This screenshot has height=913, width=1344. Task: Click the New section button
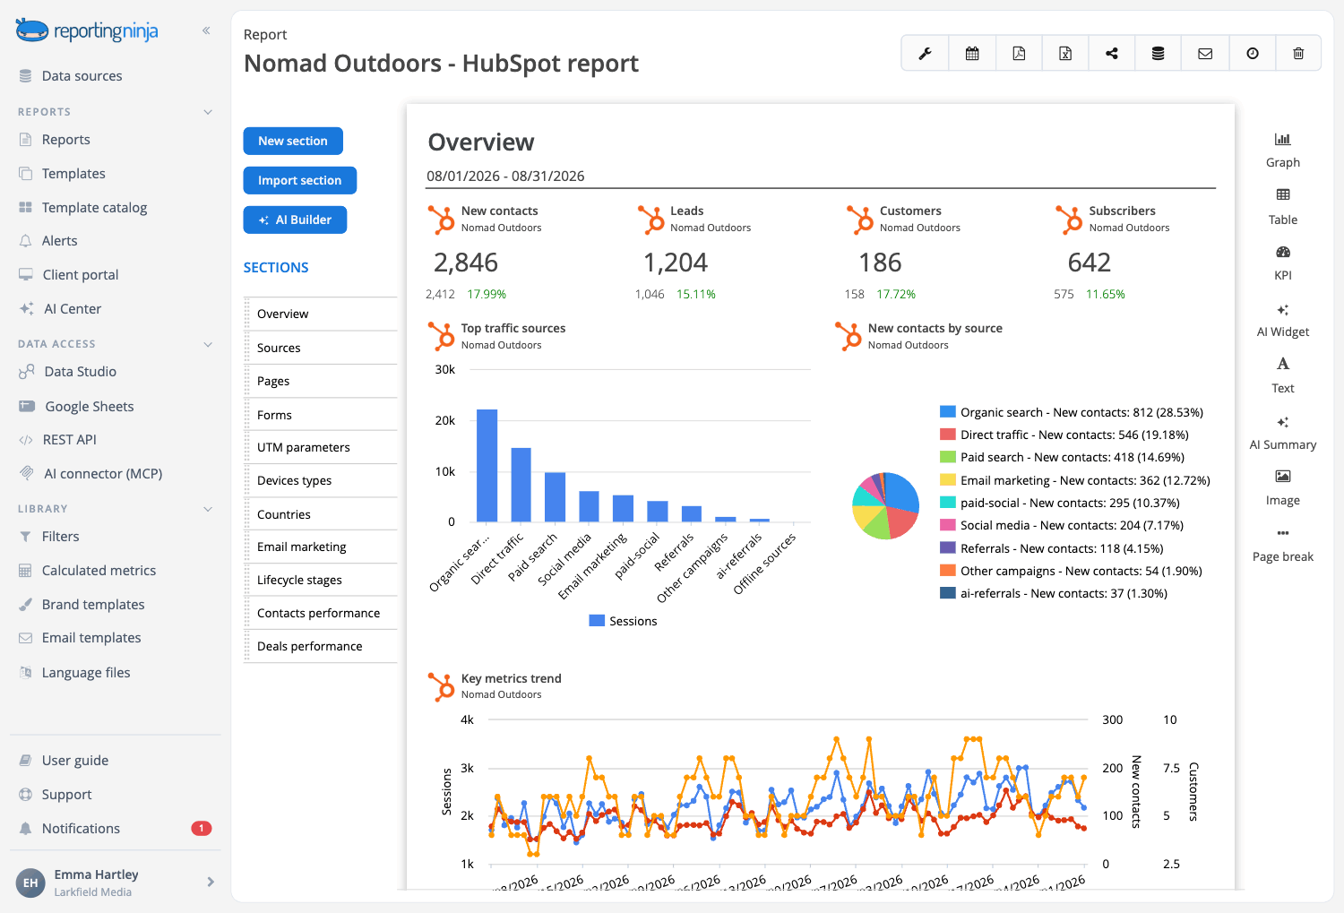[293, 141]
